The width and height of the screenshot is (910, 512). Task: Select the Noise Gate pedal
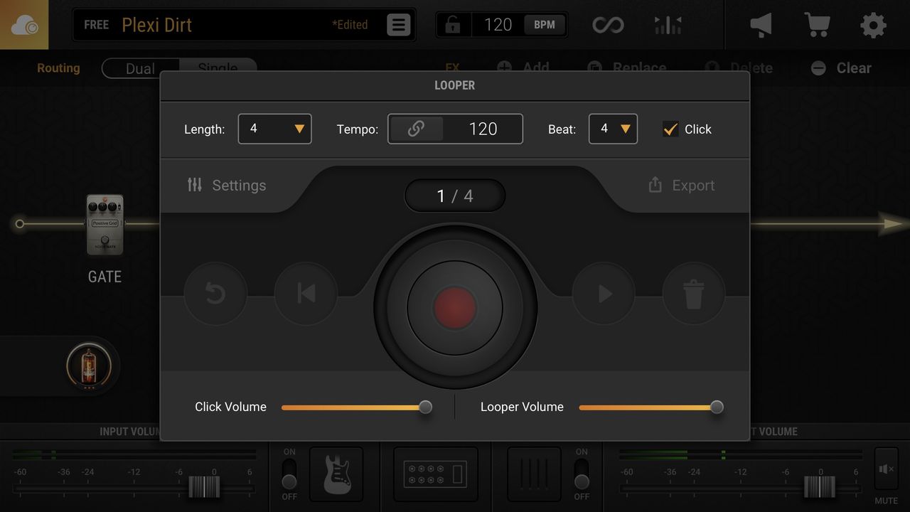click(105, 225)
